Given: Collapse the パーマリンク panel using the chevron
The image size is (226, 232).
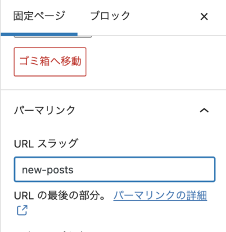Looking at the screenshot, I should [204, 110].
